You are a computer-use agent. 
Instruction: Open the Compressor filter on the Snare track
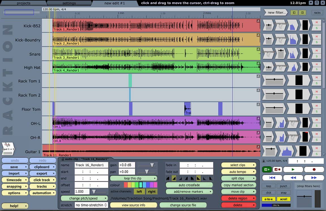tap(269, 53)
